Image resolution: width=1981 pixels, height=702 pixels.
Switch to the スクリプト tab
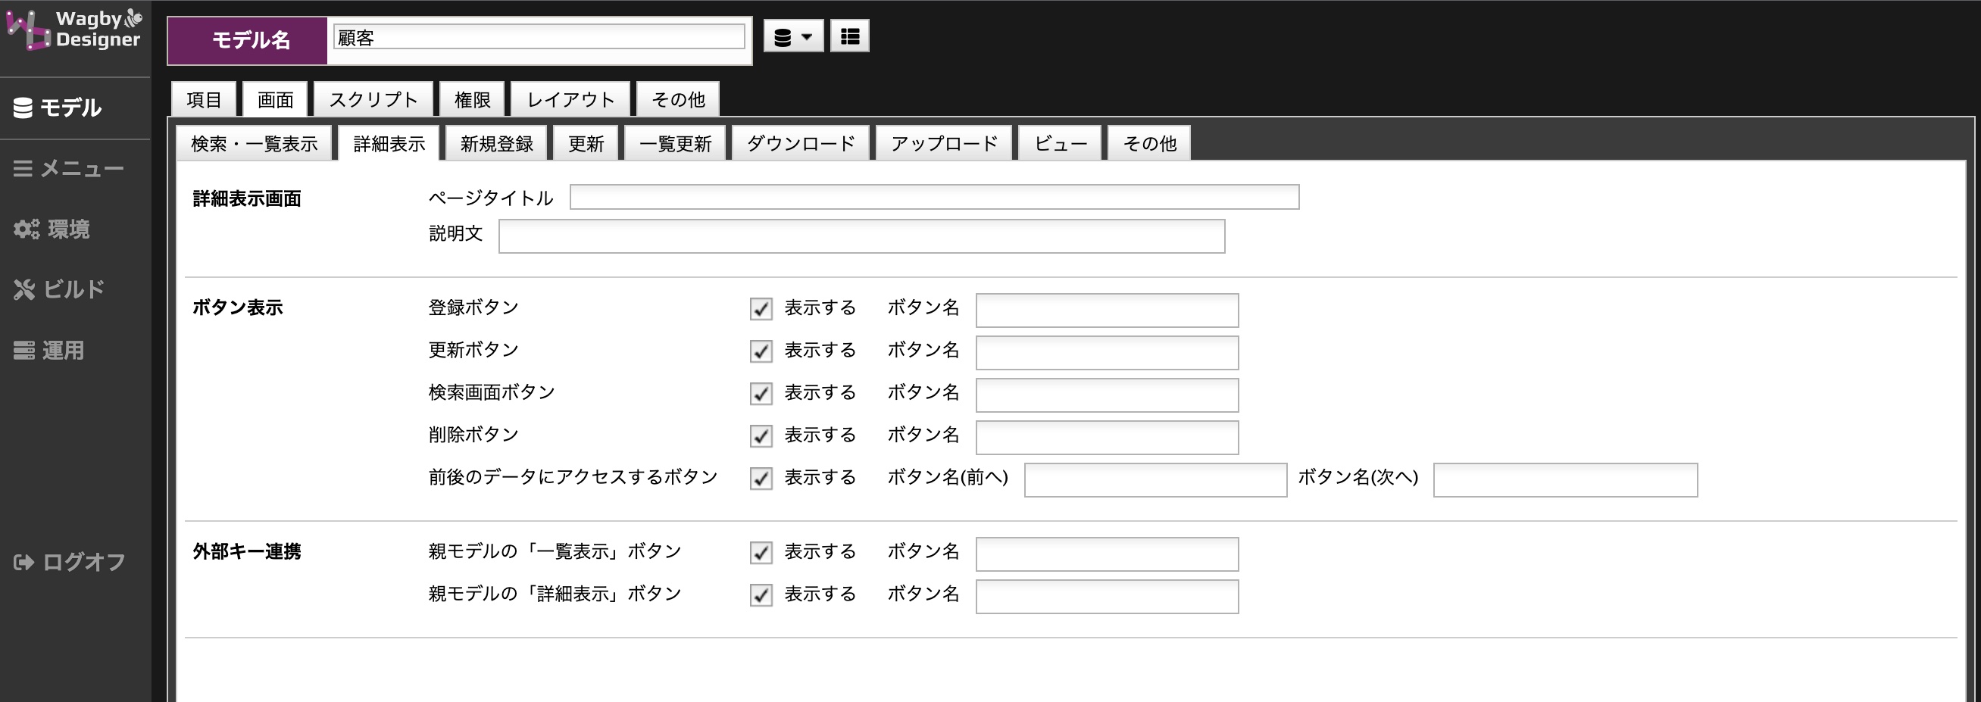click(x=372, y=98)
